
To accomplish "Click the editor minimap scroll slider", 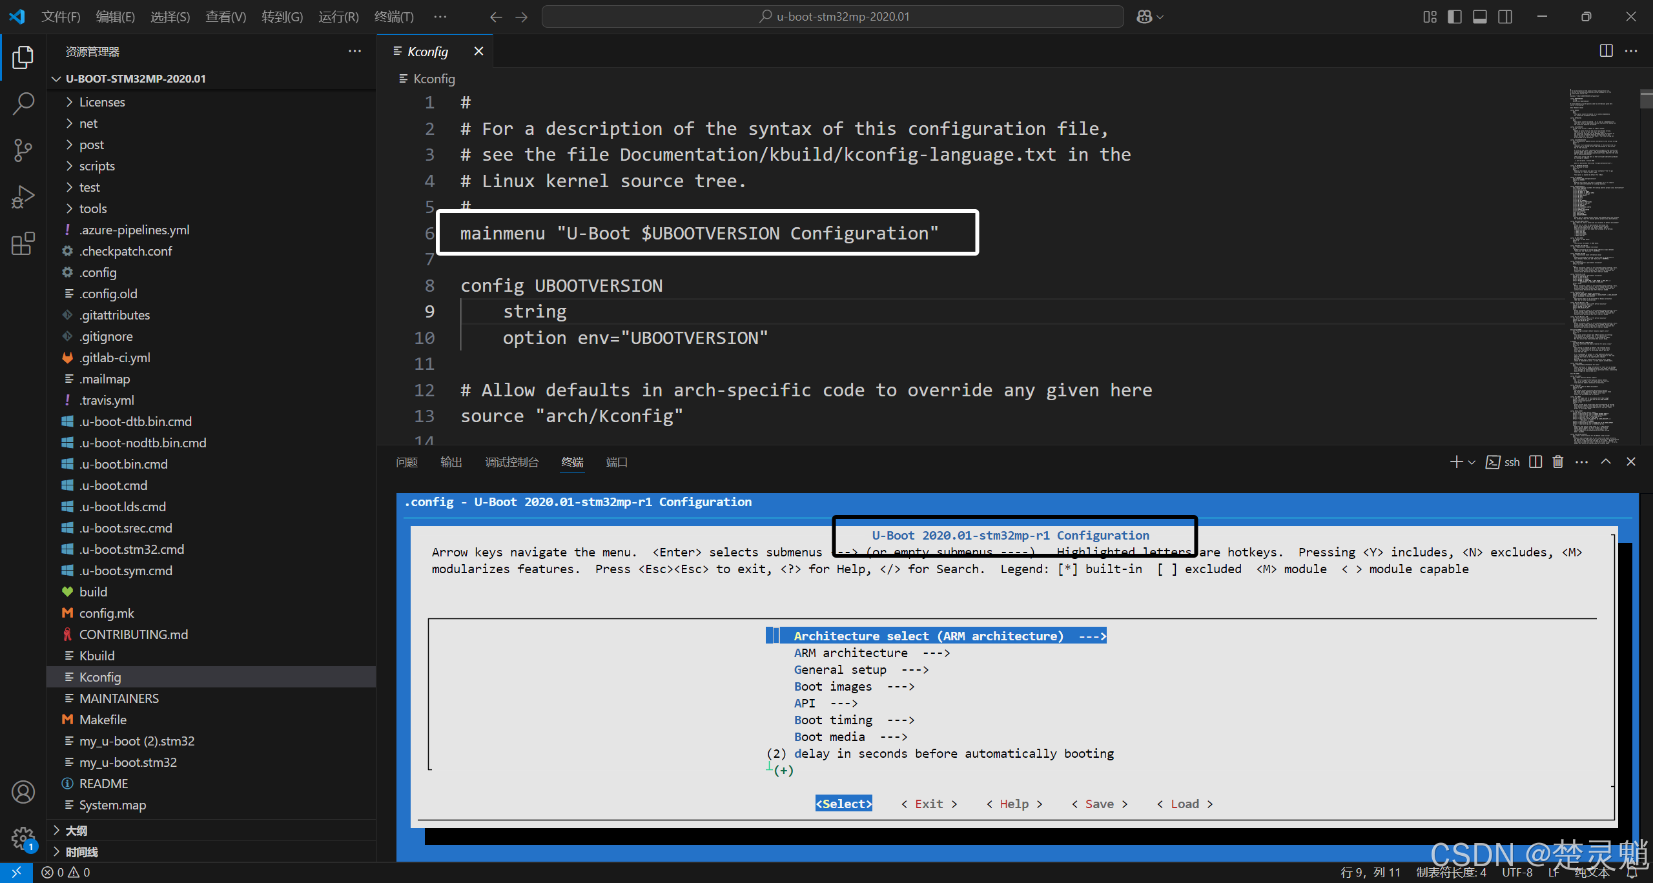I will 1646,99.
